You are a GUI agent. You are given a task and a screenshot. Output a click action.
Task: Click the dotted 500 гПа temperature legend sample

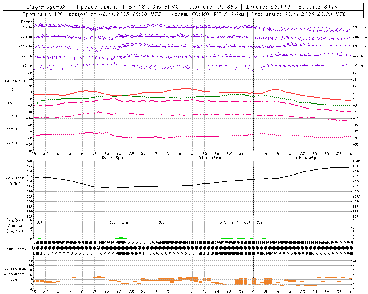click(x=13, y=146)
